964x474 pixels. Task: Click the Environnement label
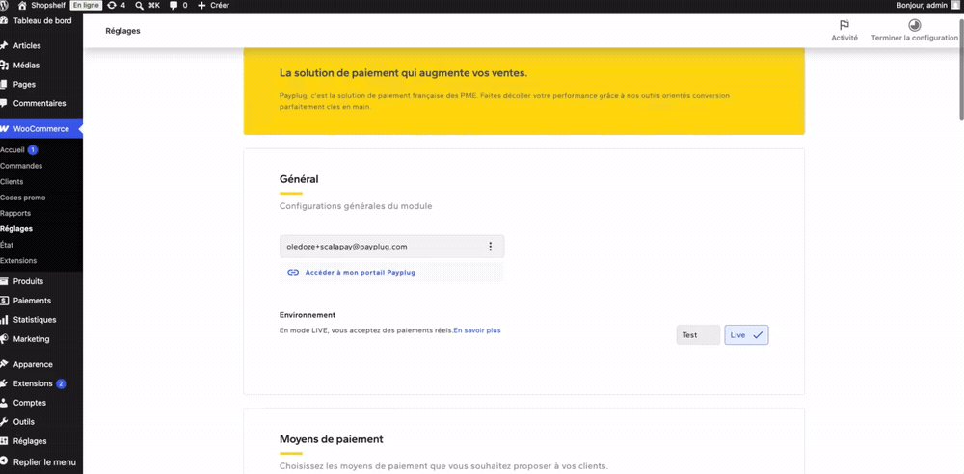click(308, 315)
